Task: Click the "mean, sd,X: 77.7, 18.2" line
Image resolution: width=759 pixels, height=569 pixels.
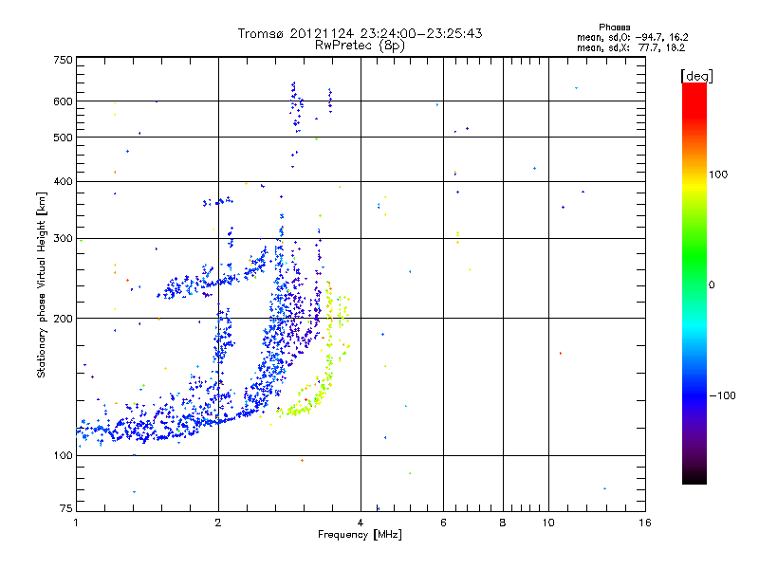Action: (631, 47)
